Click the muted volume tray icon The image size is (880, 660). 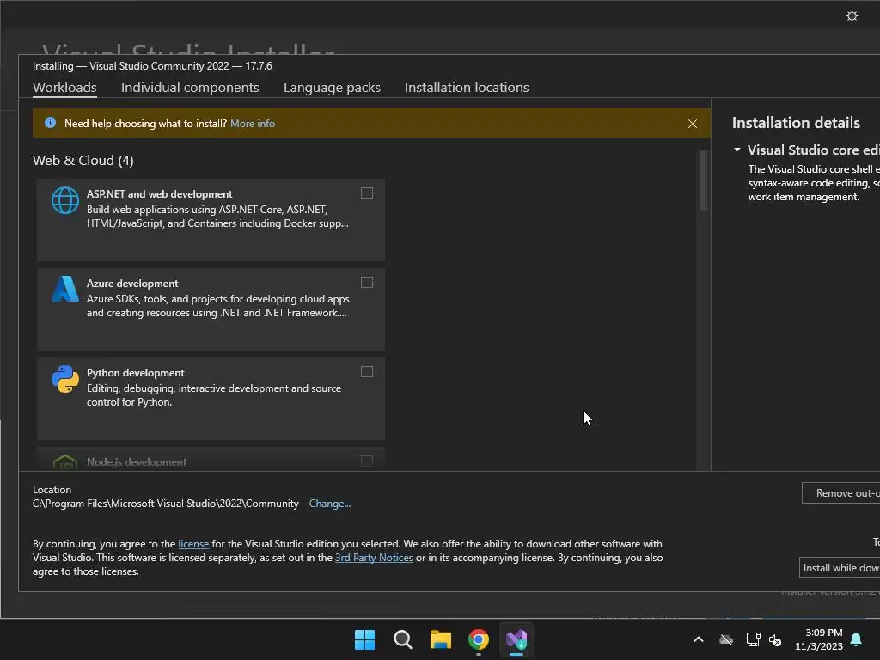[775, 639]
